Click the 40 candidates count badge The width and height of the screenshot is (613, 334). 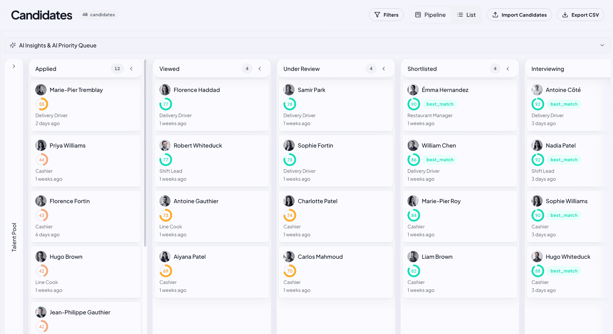(99, 15)
